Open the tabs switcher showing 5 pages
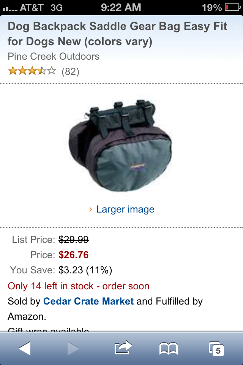 (x=216, y=349)
